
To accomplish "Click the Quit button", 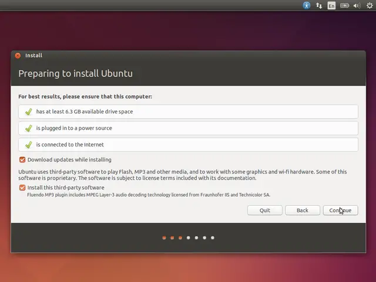I will pos(265,210).
